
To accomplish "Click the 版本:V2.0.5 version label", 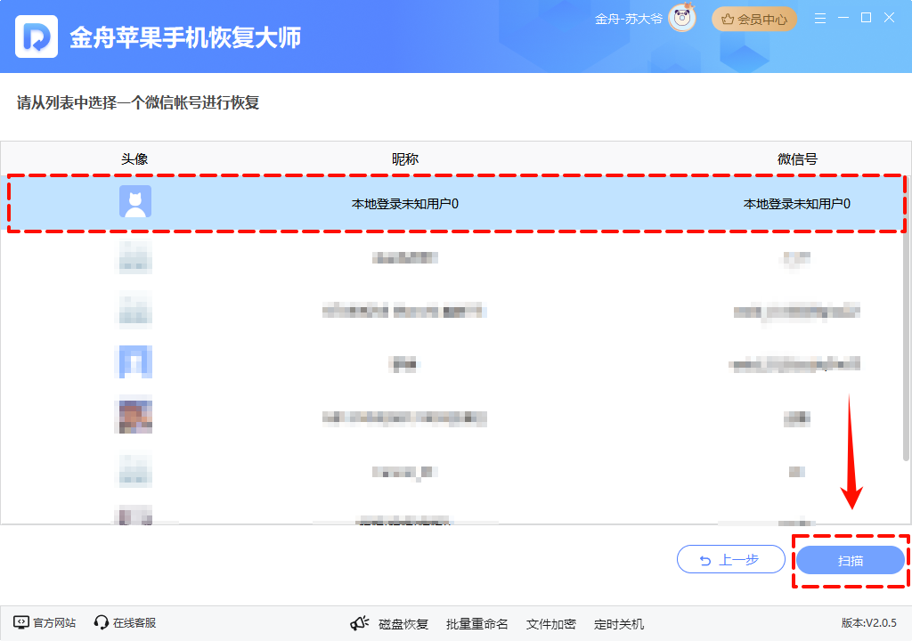I will 869,623.
